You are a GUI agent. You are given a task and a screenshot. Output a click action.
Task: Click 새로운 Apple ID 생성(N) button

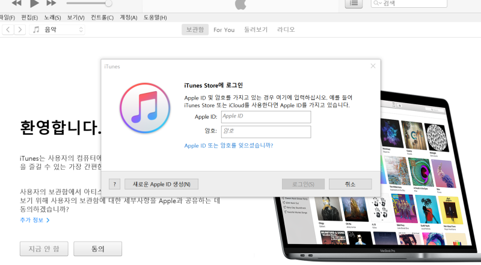coord(161,184)
